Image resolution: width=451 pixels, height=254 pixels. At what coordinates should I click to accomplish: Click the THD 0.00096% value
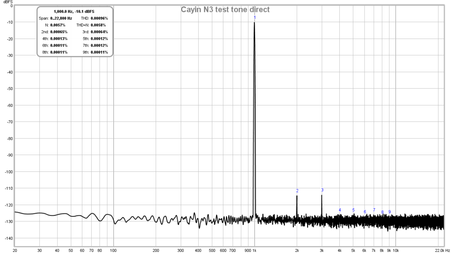(x=100, y=18)
